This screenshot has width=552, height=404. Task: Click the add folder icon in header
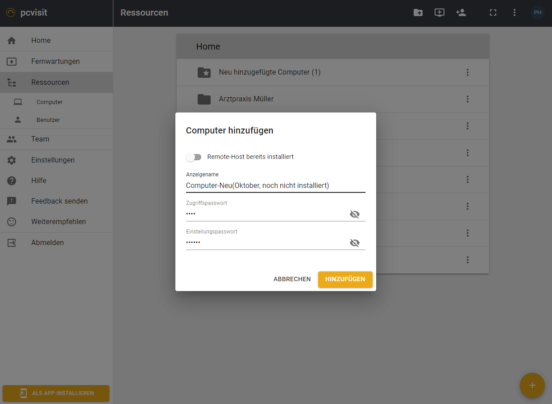point(418,12)
